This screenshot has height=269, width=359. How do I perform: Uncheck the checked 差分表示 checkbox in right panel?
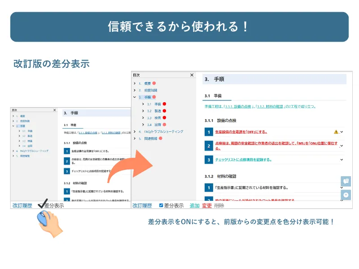(x=162, y=205)
